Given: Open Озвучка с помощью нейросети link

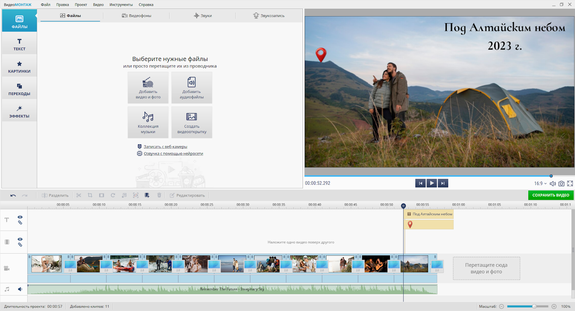Looking at the screenshot, I should pos(173,154).
